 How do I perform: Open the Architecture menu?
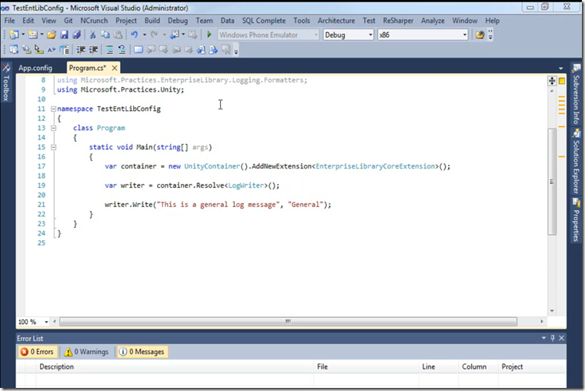336,21
